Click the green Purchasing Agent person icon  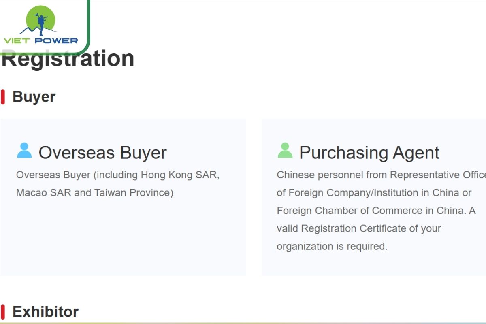point(285,151)
